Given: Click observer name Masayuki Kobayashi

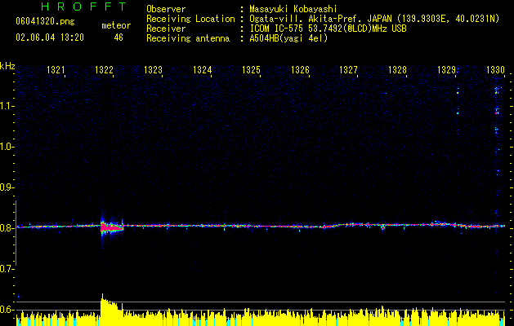Looking at the screenshot, I should (293, 9).
